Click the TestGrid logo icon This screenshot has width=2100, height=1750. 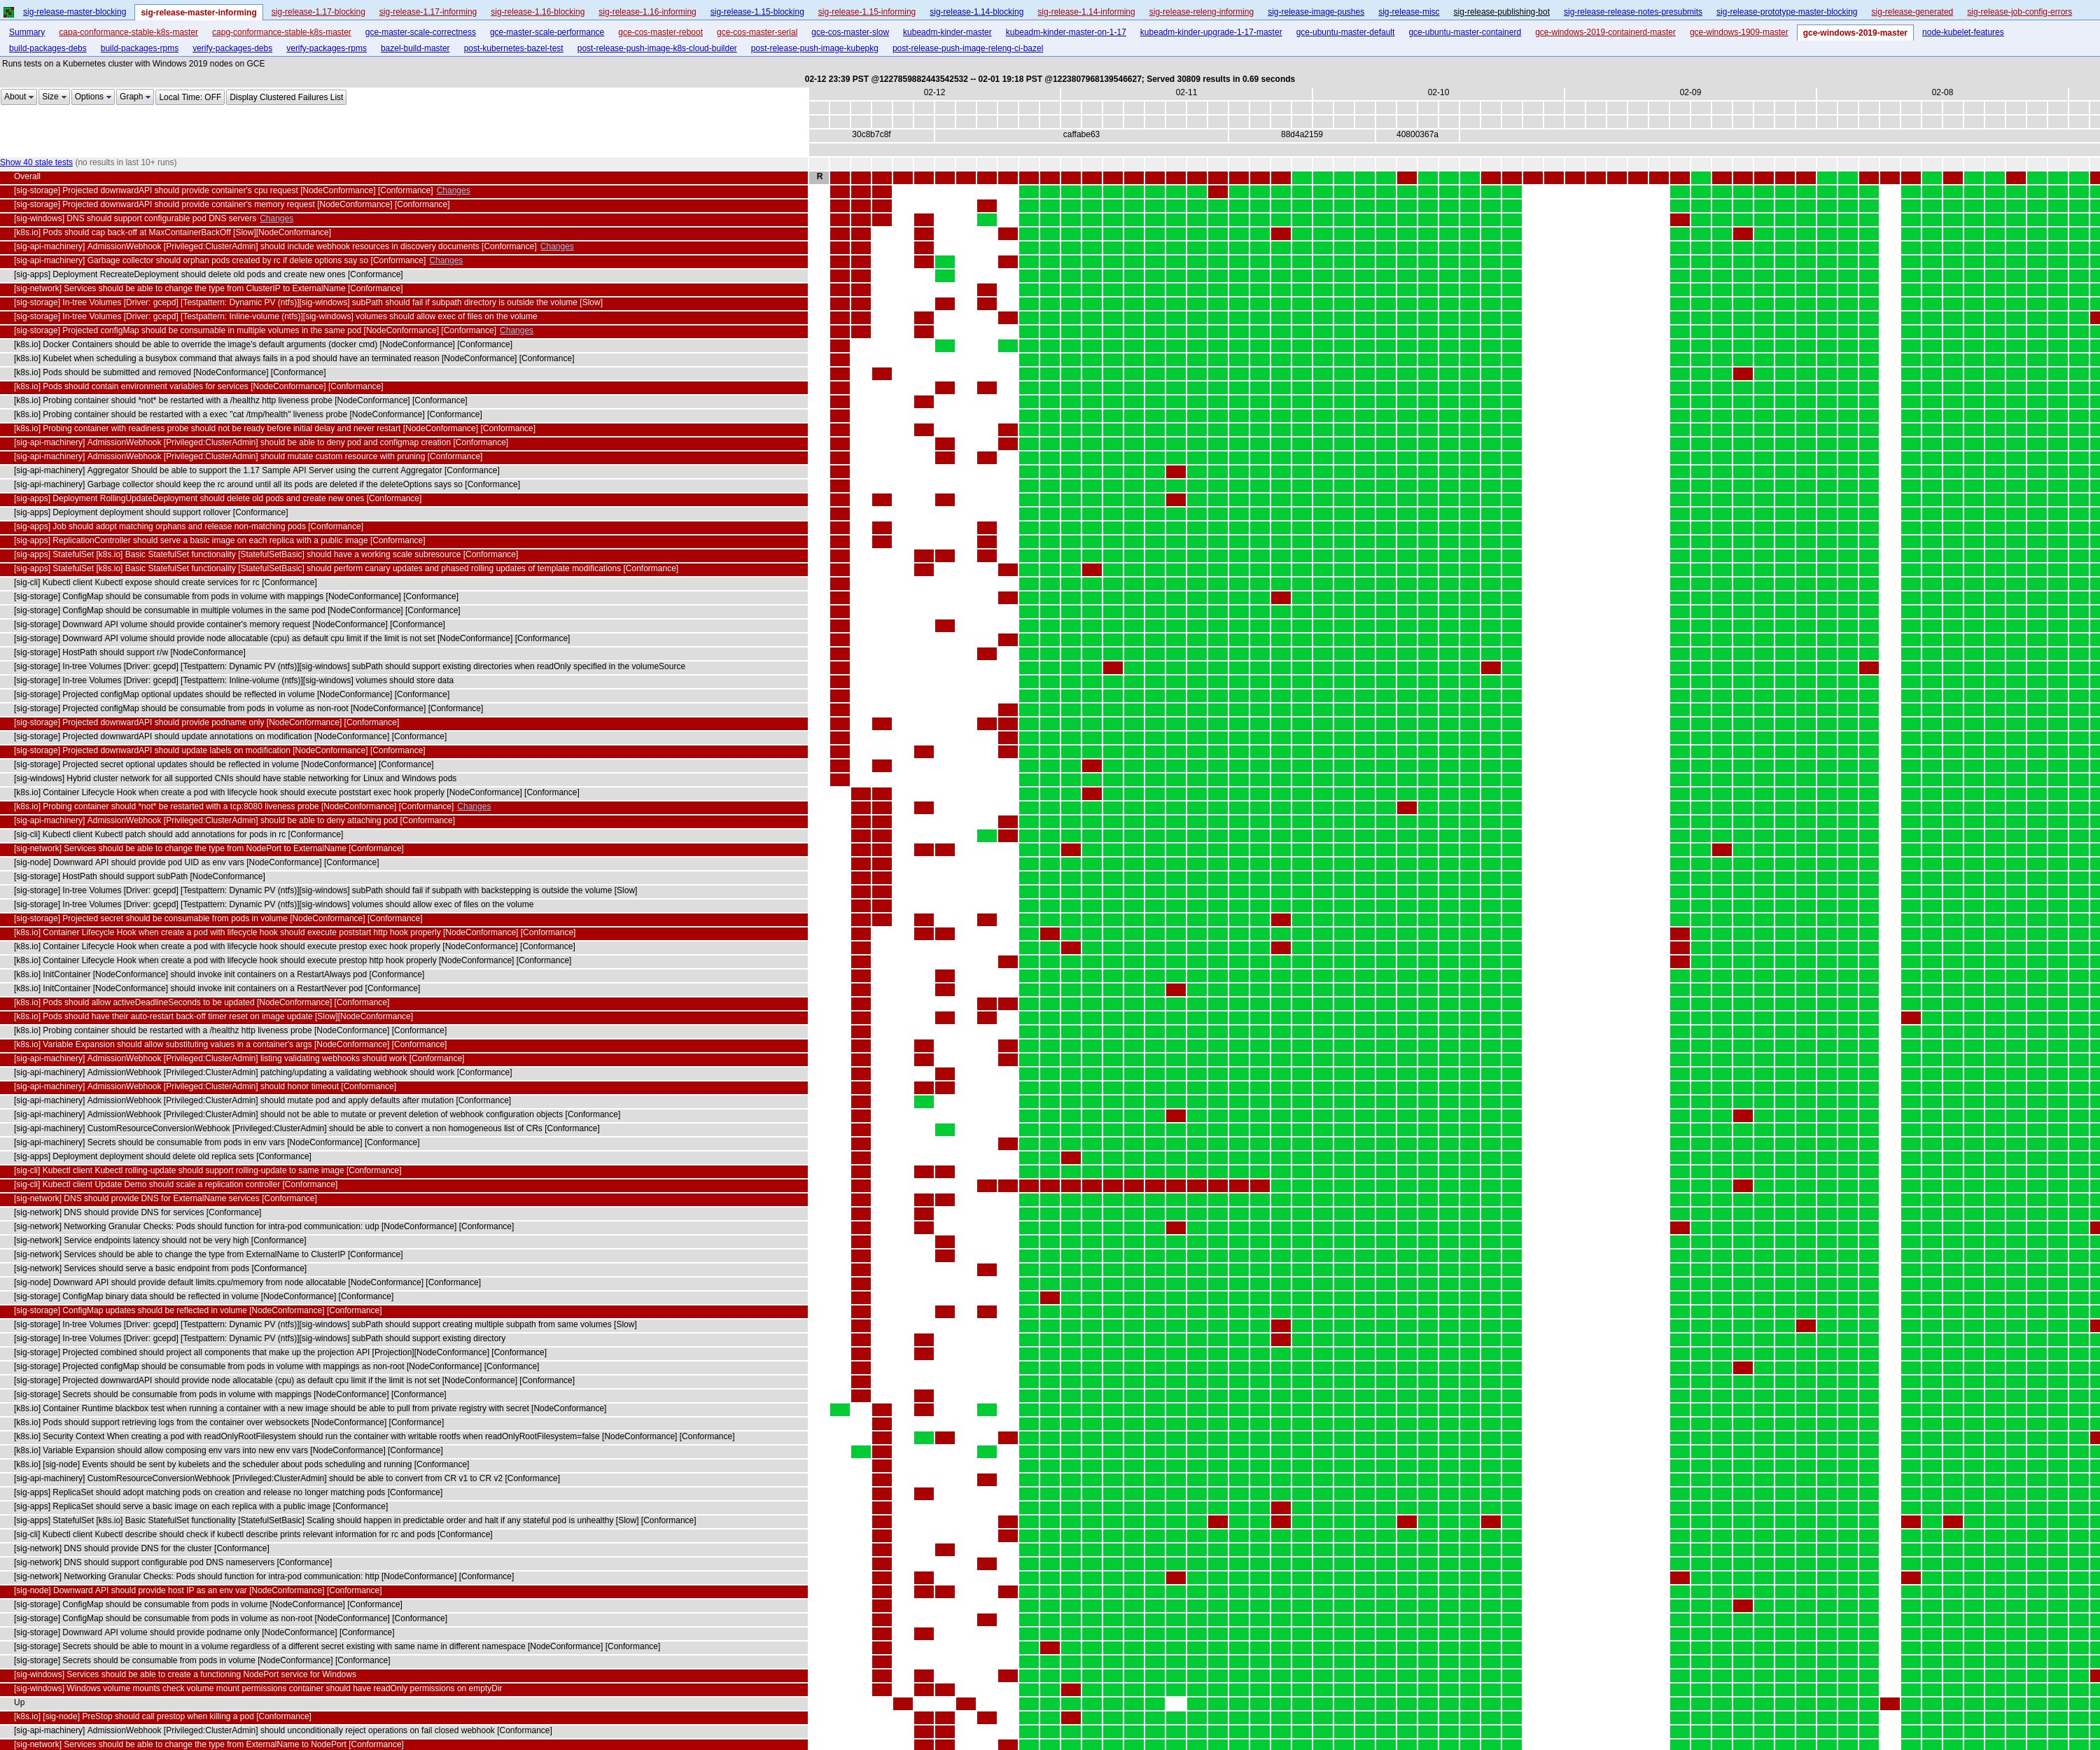pos(9,12)
